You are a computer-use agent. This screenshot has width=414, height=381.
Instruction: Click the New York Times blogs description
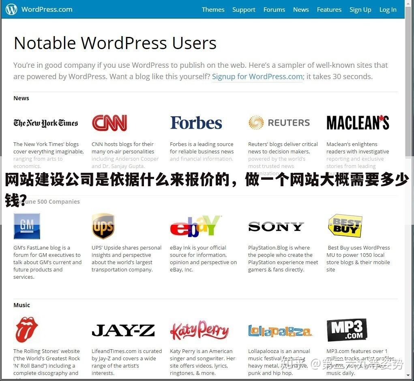pos(49,155)
